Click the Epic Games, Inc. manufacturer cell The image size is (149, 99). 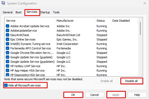(x=67, y=39)
